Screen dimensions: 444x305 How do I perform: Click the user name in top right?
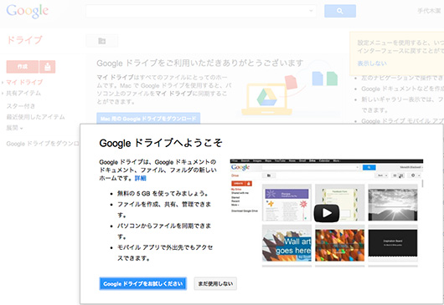429,11
